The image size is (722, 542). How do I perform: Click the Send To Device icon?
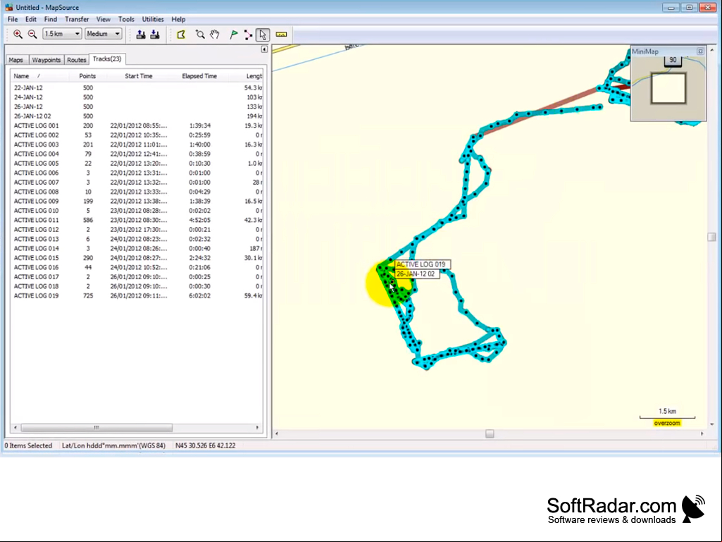141,34
